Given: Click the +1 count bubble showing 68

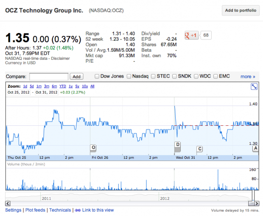Looking at the screenshot, I should (x=206, y=35).
